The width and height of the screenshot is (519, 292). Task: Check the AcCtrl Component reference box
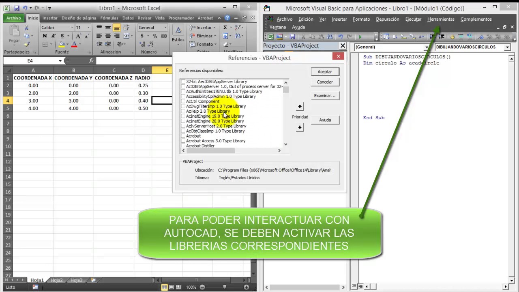coord(183,101)
